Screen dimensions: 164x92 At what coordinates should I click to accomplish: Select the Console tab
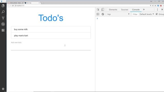(x=136, y=10)
